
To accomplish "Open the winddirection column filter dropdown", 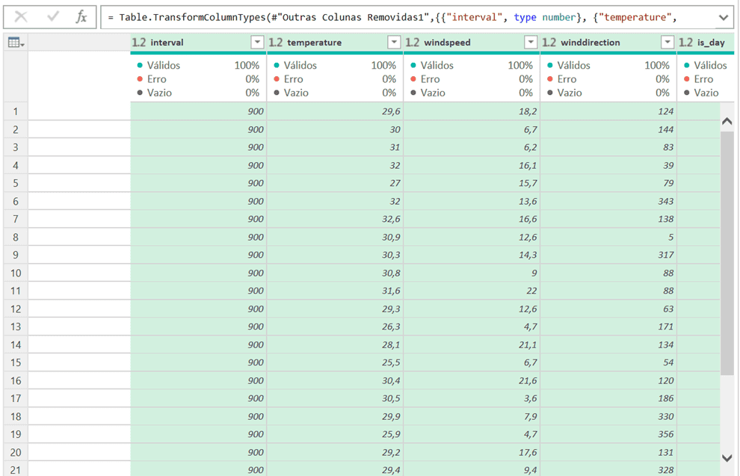I will click(x=667, y=43).
